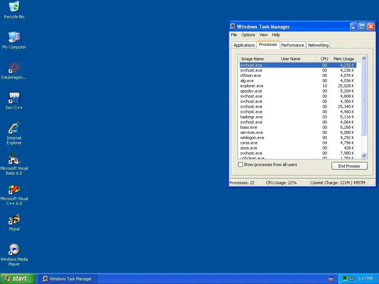This screenshot has width=379, height=284.
Task: Click the Task Manager title bar icon
Action: [x=233, y=26]
